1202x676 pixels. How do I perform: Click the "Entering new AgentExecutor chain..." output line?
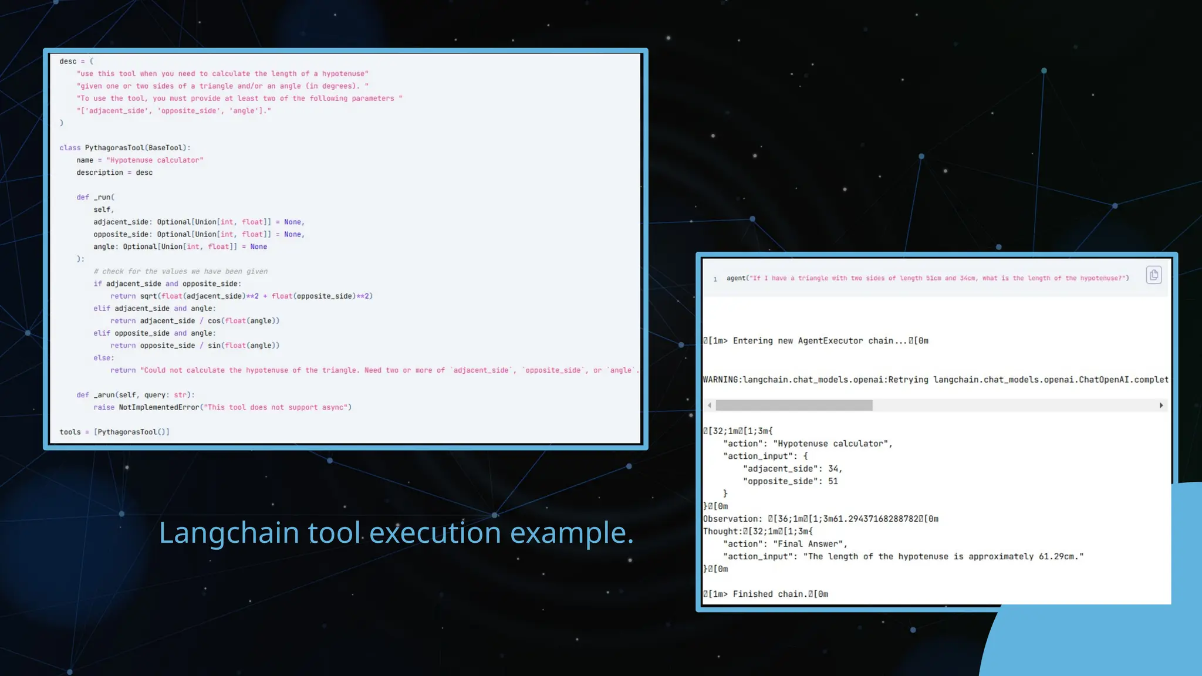coord(816,341)
